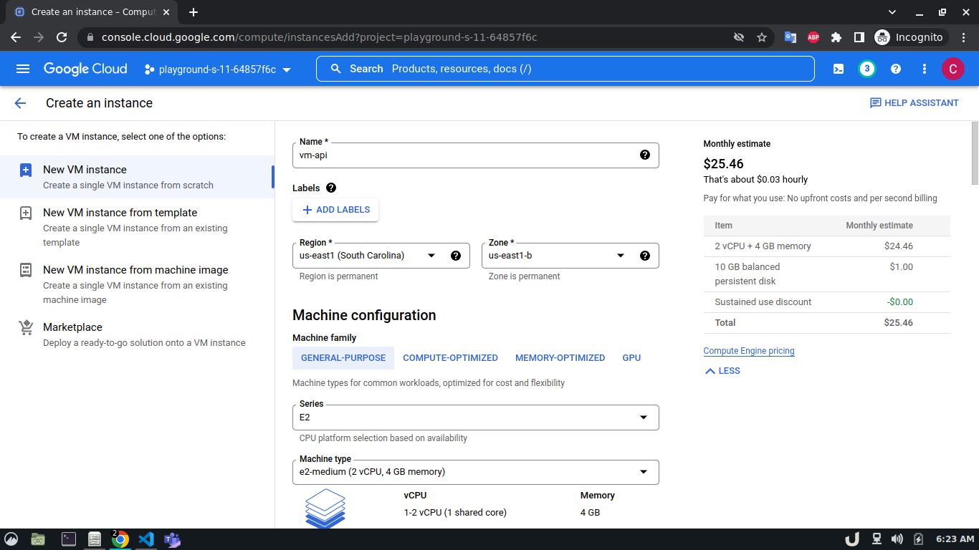The height and width of the screenshot is (550, 979).
Task: Choose the Marketplace option
Action: click(137, 334)
